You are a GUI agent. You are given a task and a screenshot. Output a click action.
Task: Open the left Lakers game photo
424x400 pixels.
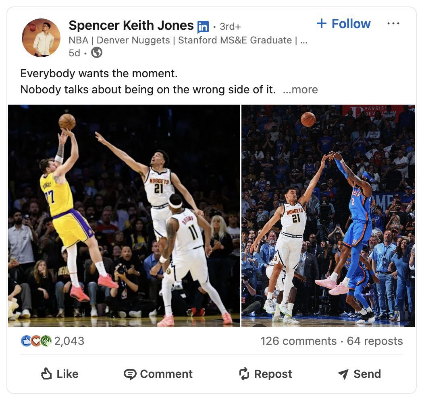[124, 215]
